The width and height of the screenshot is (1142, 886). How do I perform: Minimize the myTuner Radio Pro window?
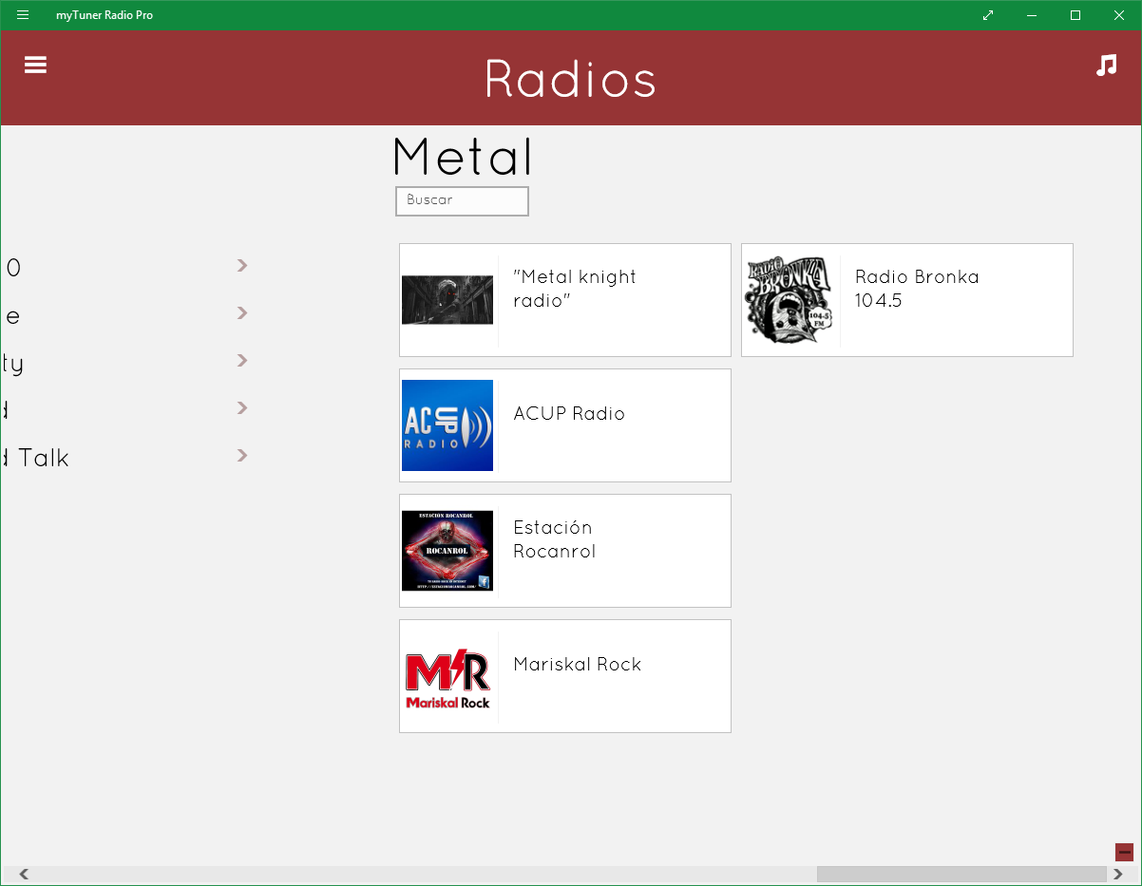pyautogui.click(x=1032, y=15)
